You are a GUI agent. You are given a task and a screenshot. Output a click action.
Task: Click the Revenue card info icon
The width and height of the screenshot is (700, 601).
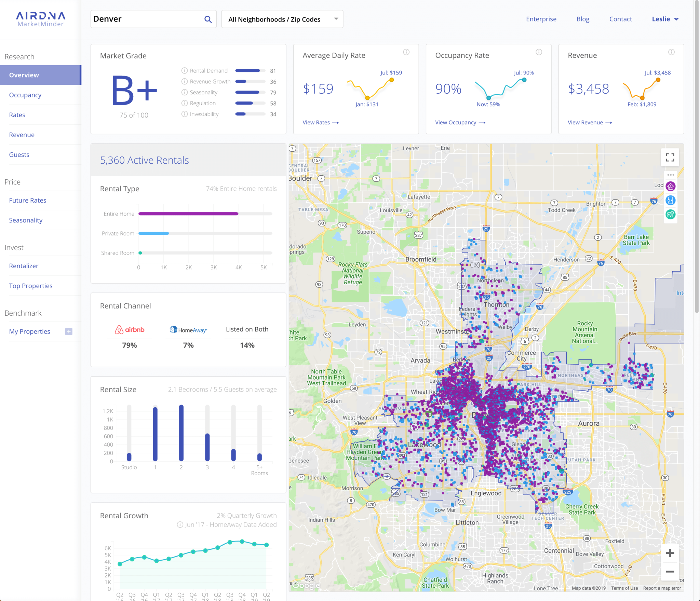click(x=671, y=52)
